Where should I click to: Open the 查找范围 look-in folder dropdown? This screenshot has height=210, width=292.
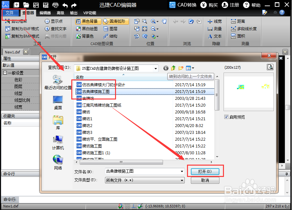click(x=156, y=68)
